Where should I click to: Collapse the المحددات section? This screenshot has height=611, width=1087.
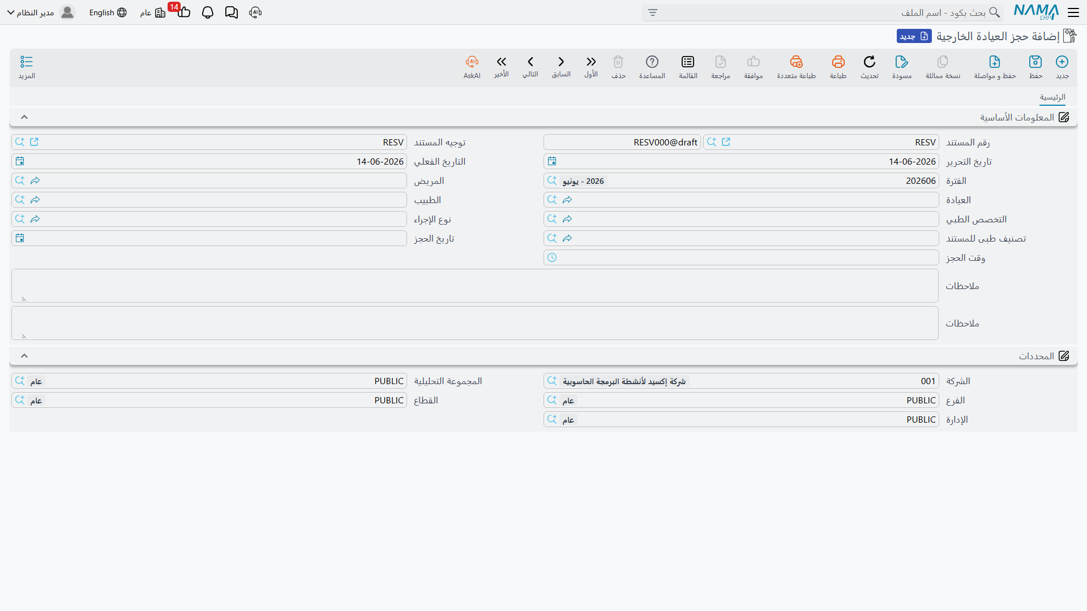coord(24,356)
